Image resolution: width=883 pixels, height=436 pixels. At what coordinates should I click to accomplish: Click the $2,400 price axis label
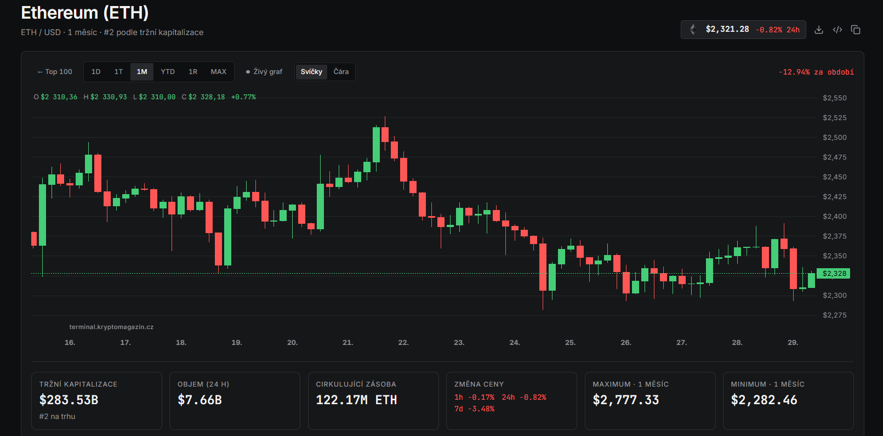pos(834,217)
